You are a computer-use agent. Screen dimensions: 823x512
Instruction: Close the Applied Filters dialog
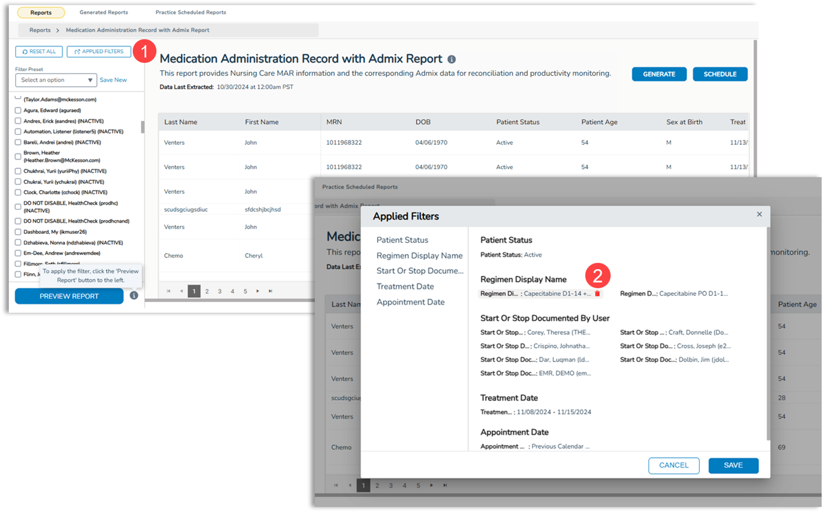(759, 214)
